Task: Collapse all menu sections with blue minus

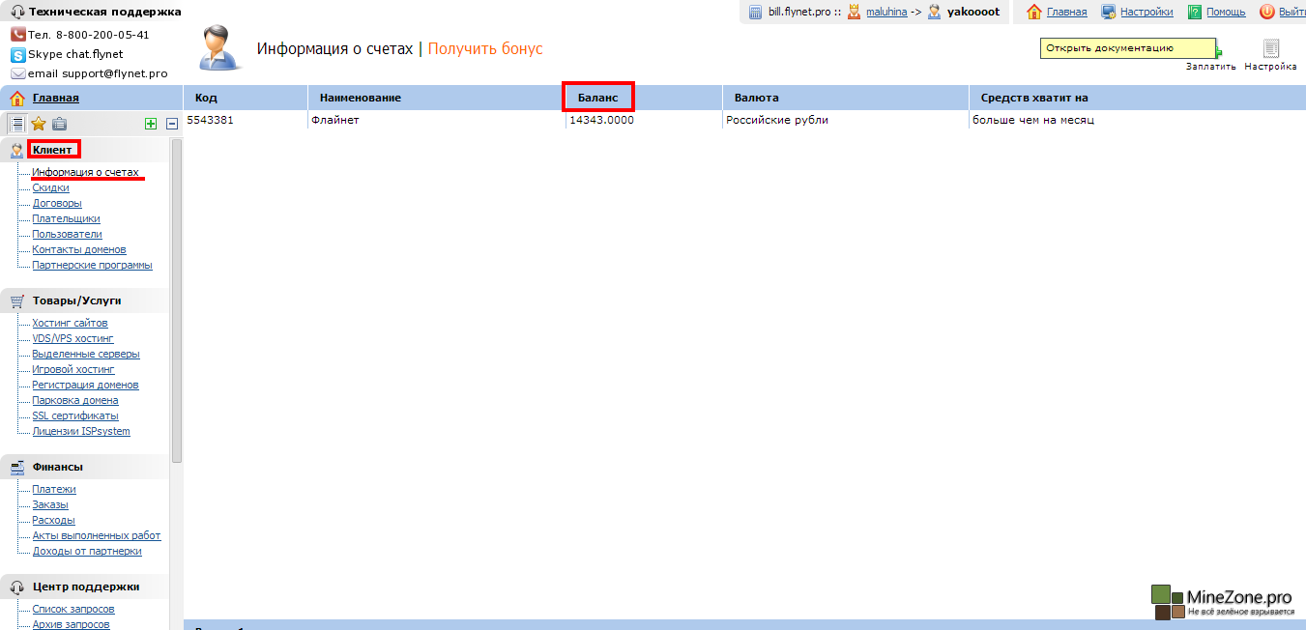Action: coord(172,124)
